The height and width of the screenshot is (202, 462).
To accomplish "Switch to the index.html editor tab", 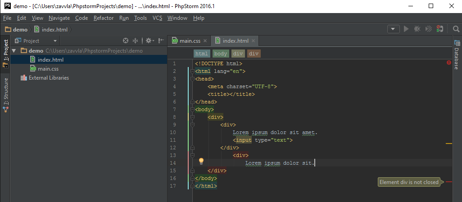I will click(x=236, y=41).
